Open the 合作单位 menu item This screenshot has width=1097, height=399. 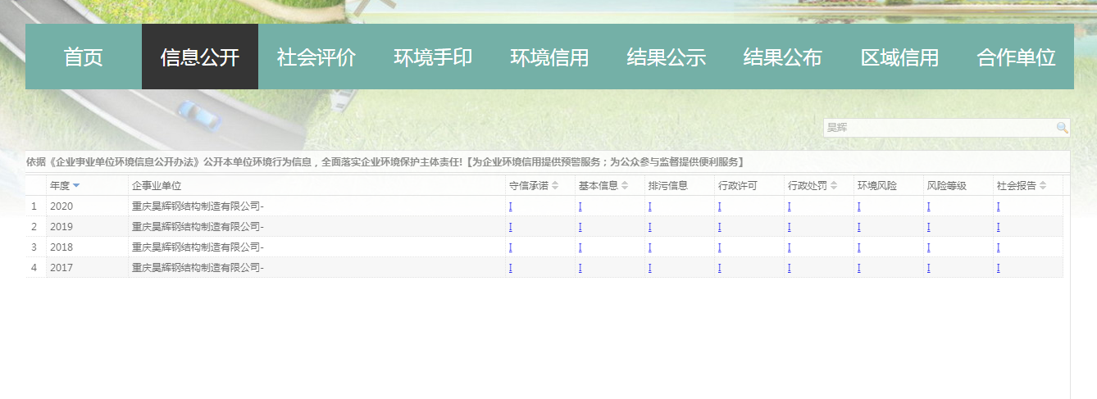tap(1016, 57)
